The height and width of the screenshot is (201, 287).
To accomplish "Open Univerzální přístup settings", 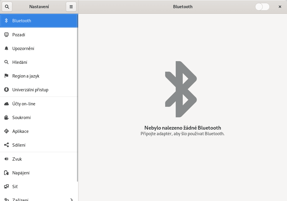I will 39,90.
